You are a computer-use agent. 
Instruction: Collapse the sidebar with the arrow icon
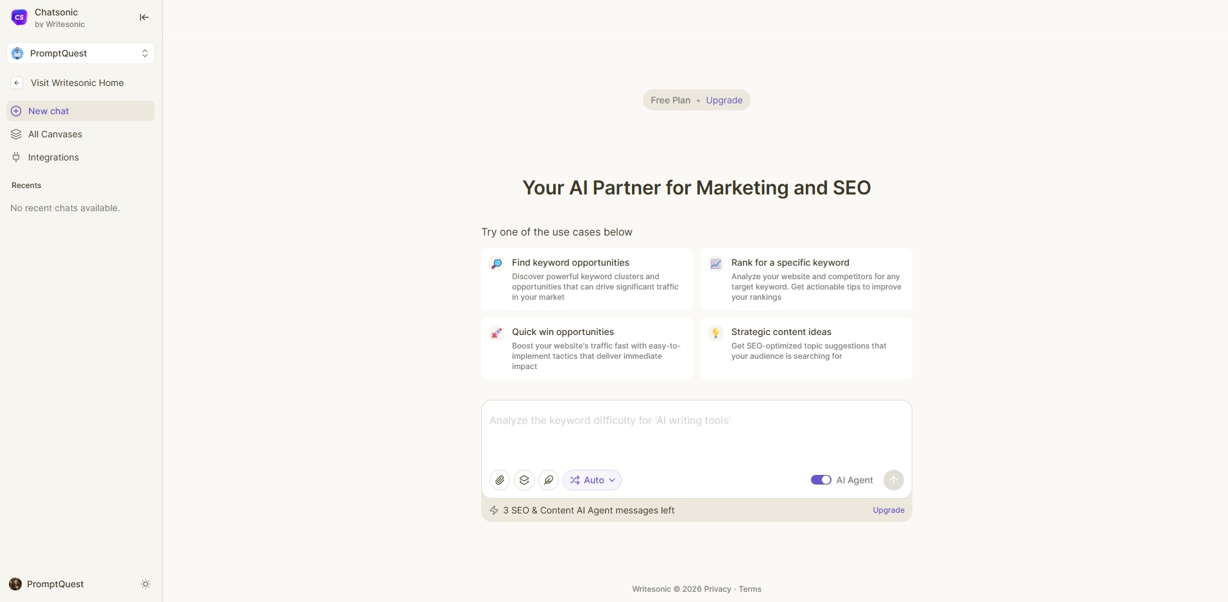tap(144, 17)
